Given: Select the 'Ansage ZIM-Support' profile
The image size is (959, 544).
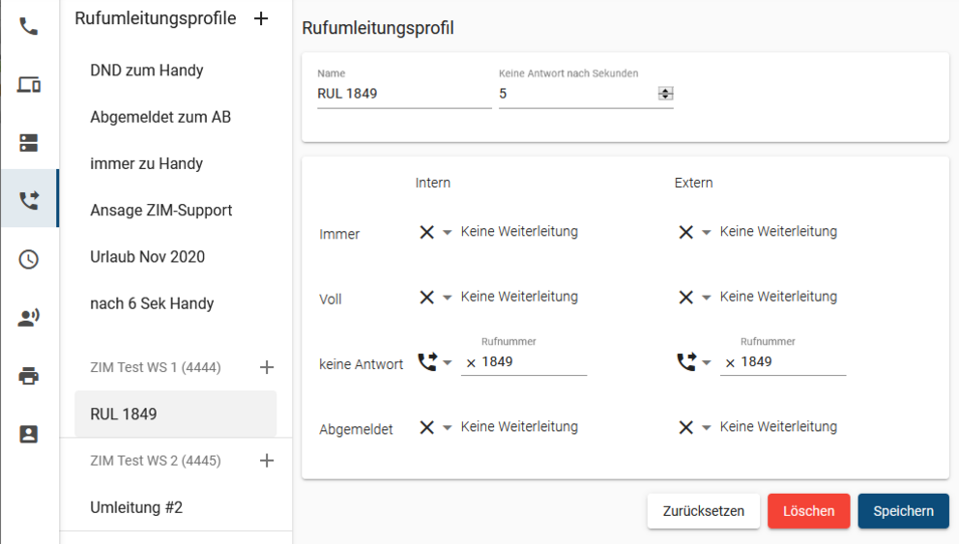Looking at the screenshot, I should (x=161, y=211).
